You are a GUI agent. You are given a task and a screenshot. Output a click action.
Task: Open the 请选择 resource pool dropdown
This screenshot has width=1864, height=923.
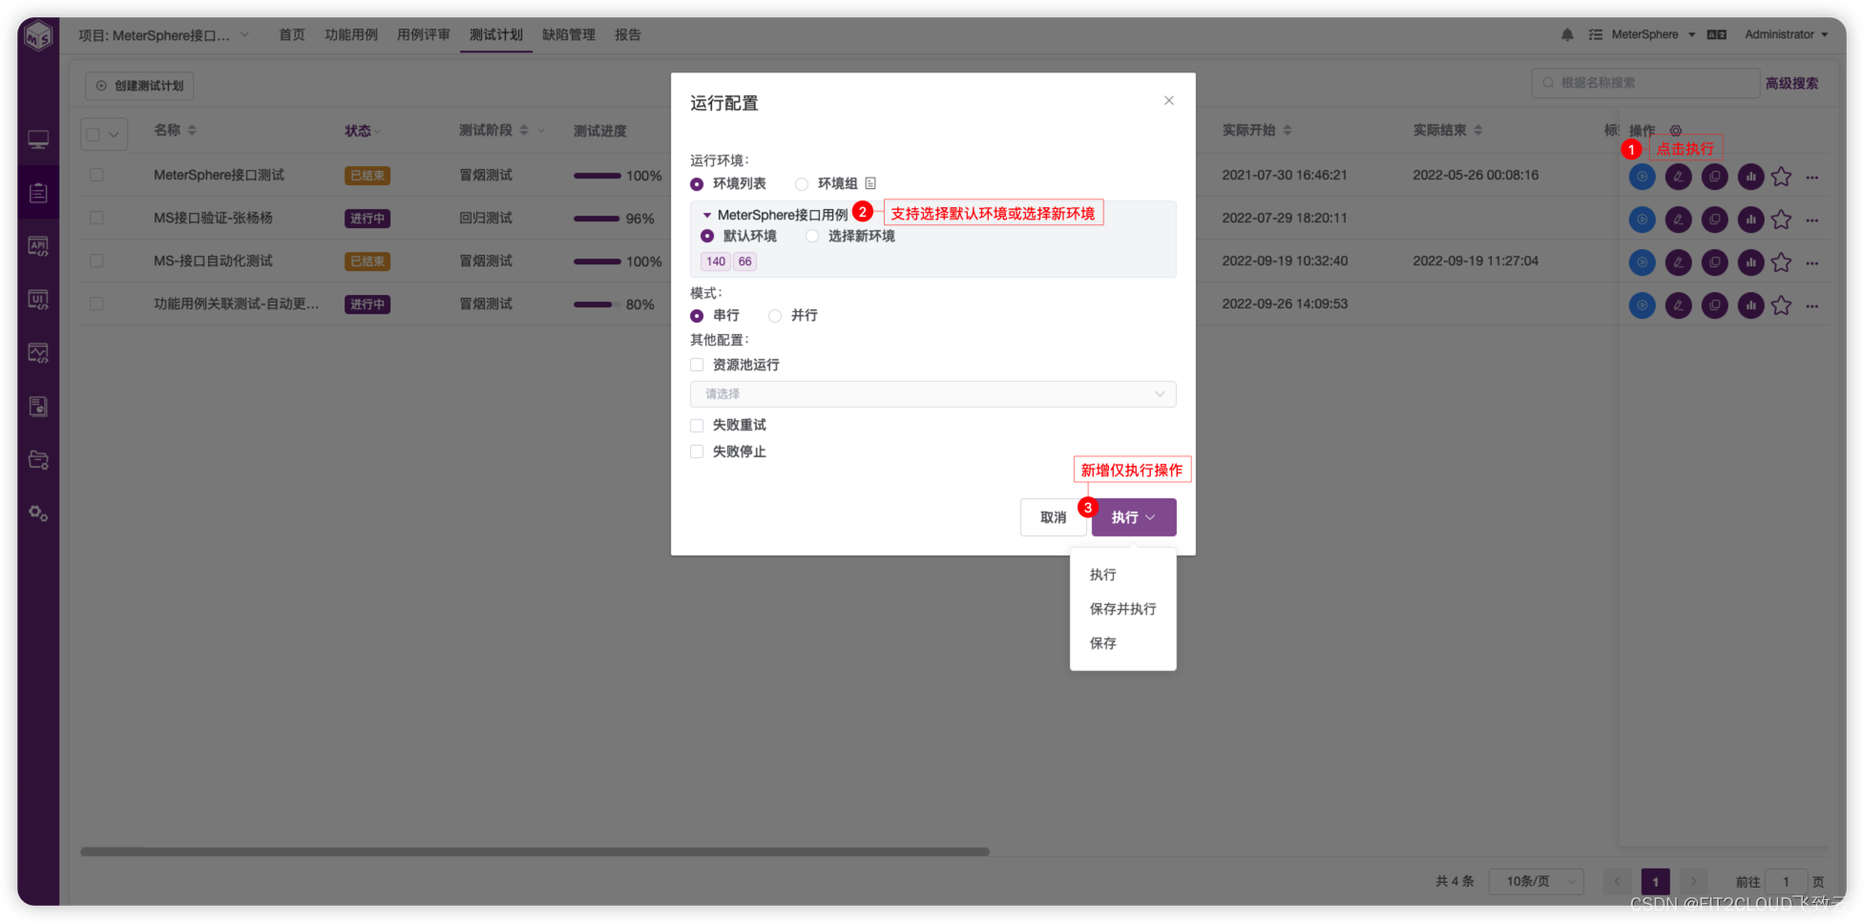[932, 394]
